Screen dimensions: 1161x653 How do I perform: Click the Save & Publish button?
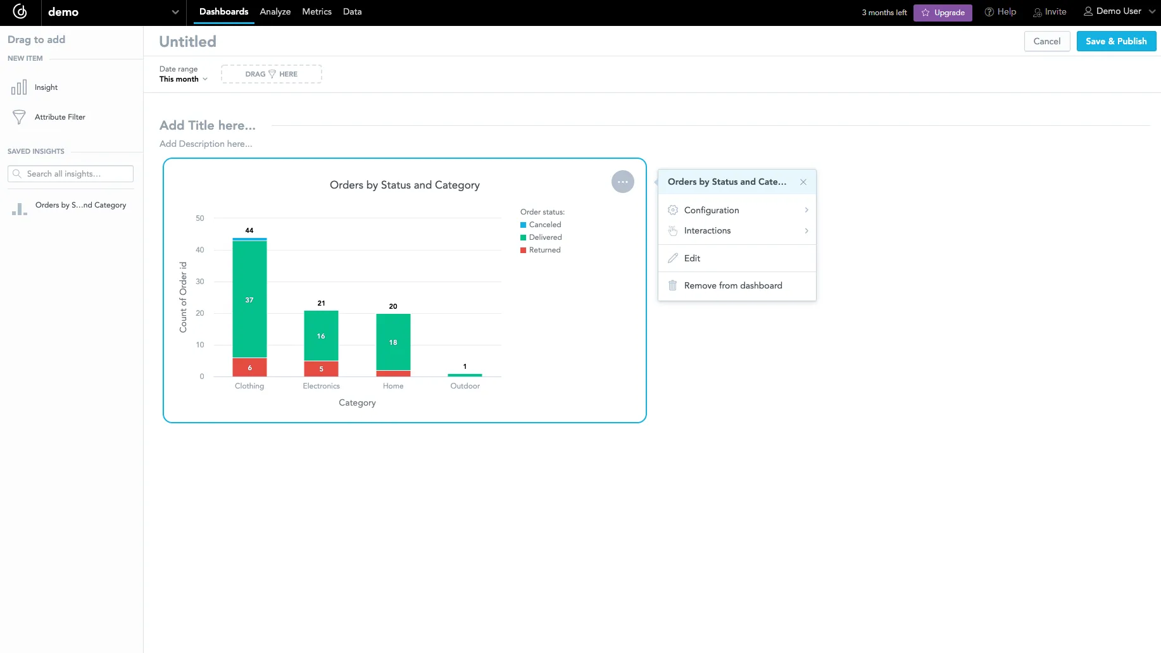[1115, 40]
